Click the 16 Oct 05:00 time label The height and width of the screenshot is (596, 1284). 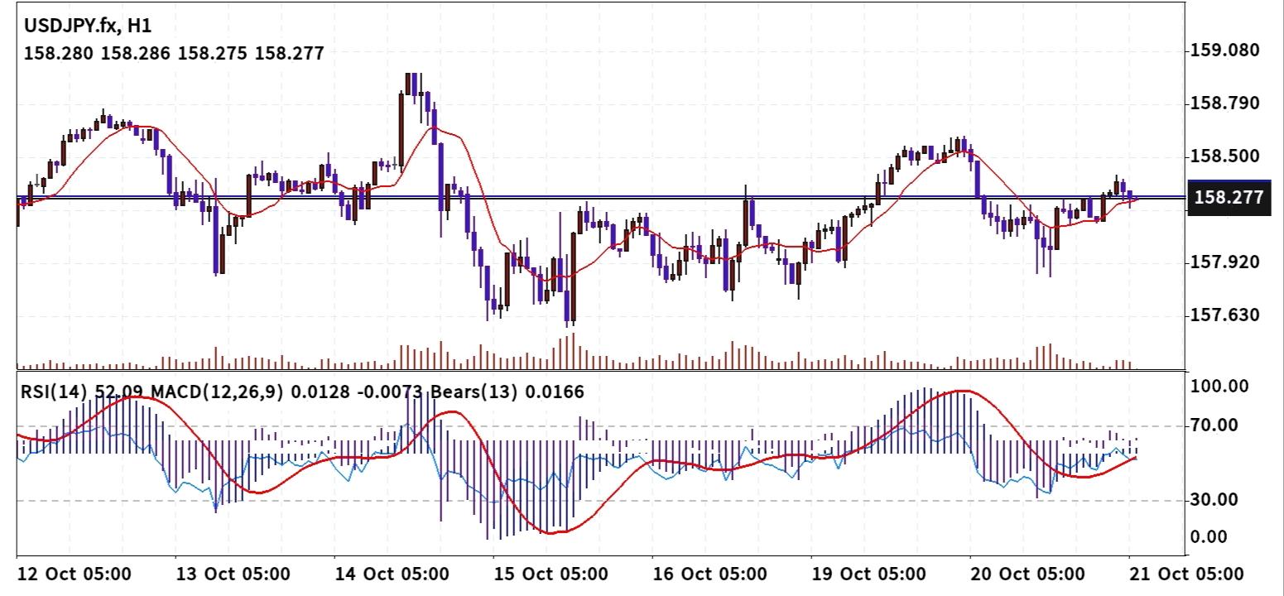coord(709,574)
